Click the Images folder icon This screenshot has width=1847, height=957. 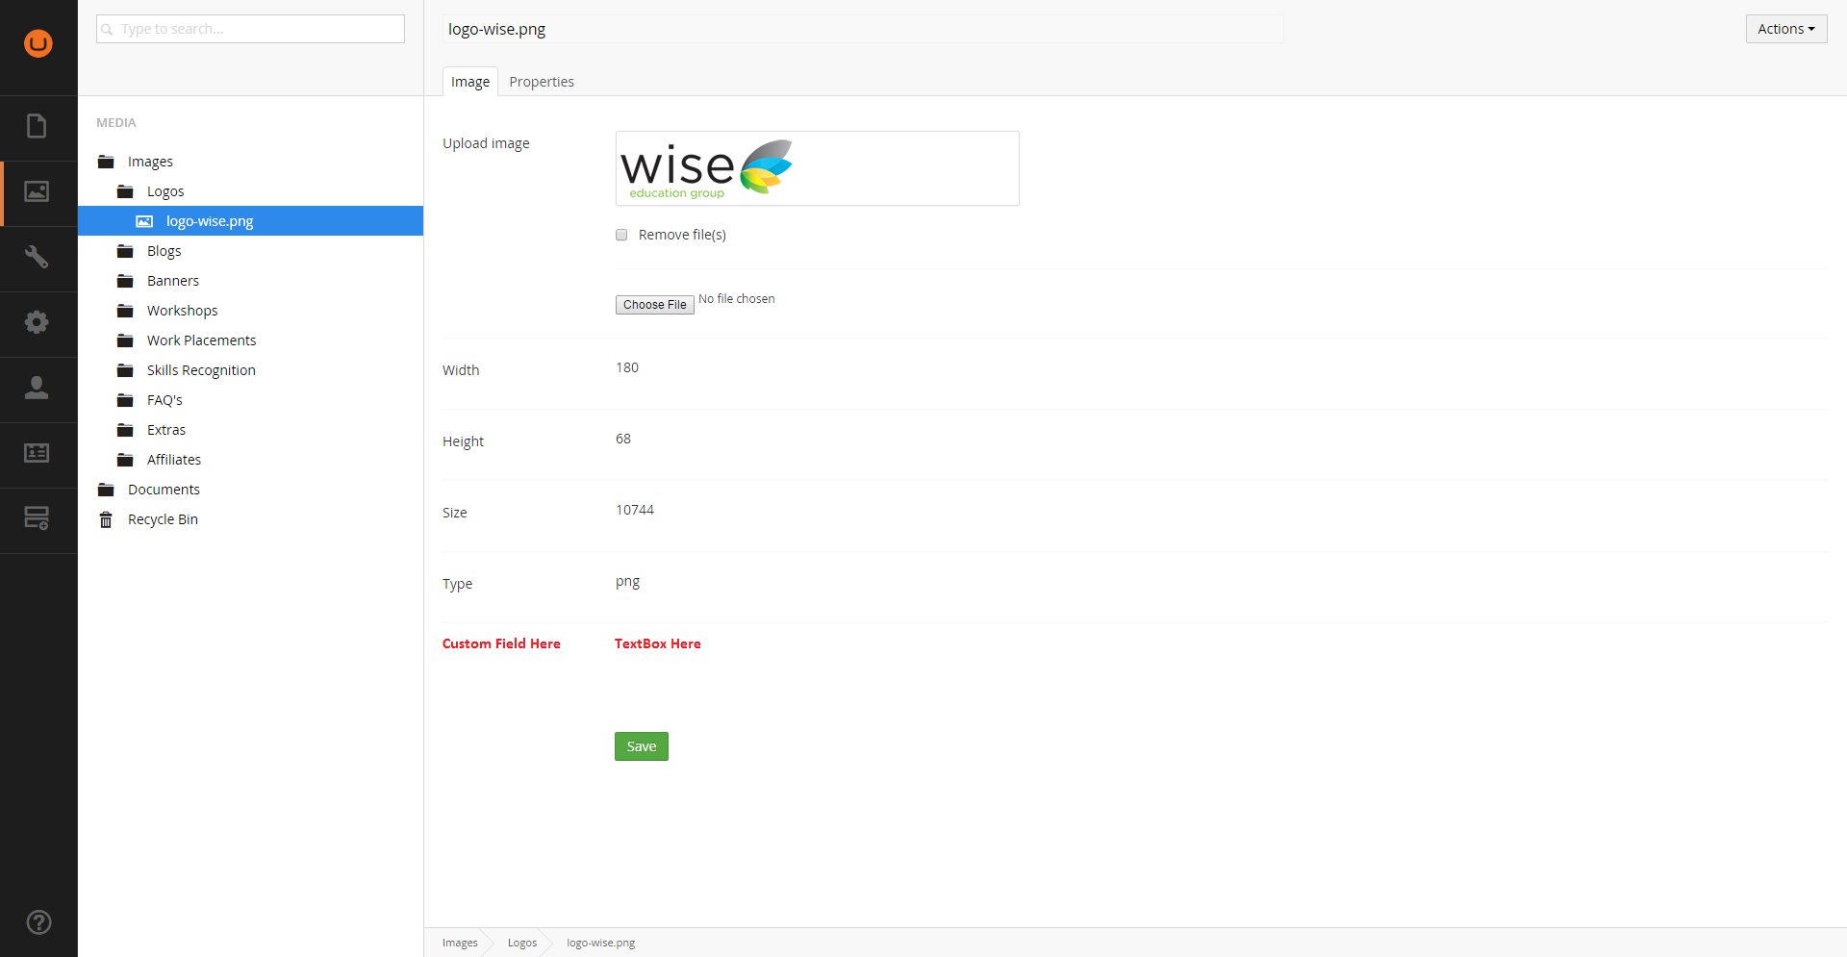click(x=106, y=162)
